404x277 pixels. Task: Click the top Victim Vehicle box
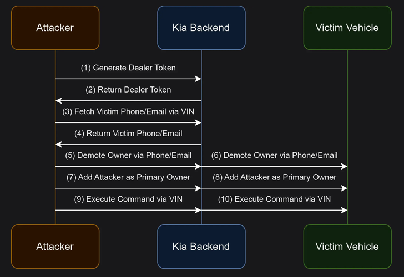(x=347, y=28)
